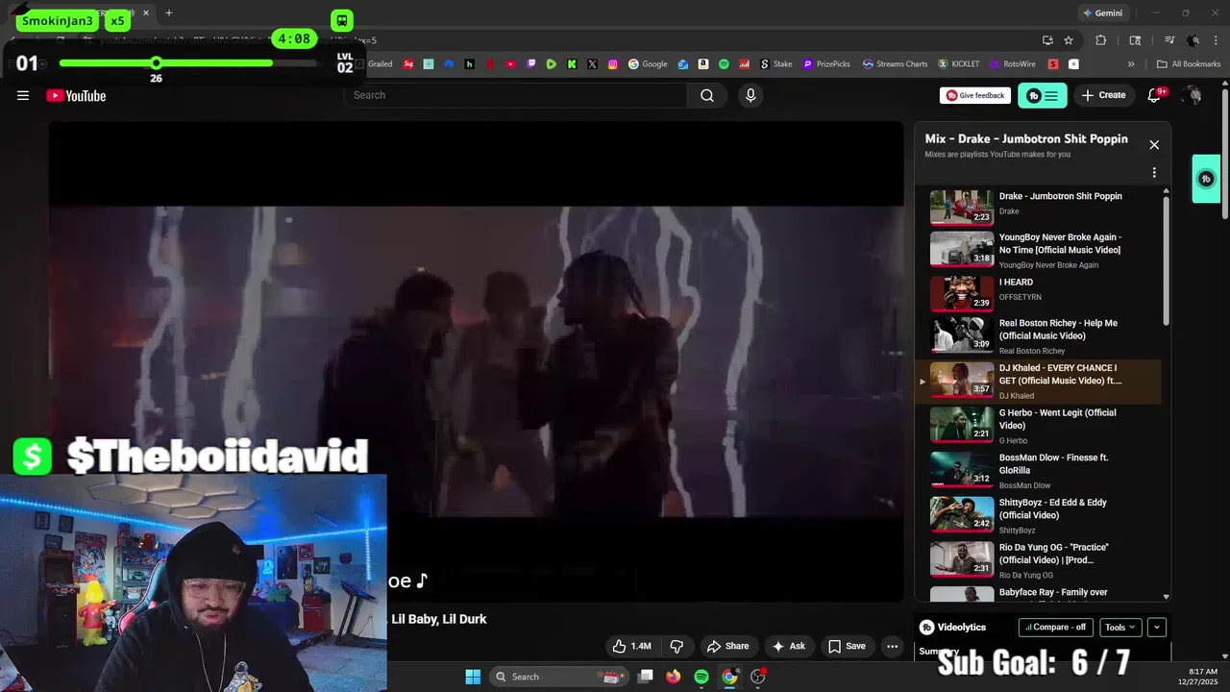Open Spotify from the taskbar

[701, 677]
